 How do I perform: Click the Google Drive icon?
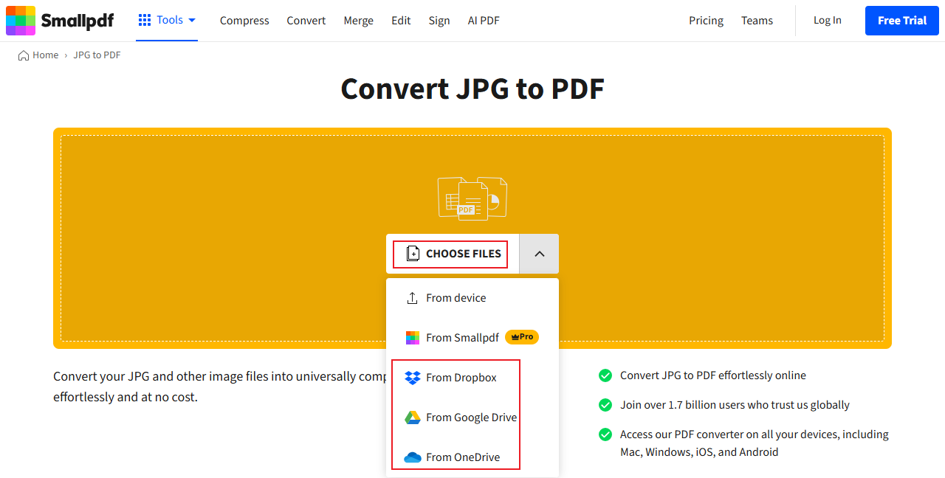point(412,417)
